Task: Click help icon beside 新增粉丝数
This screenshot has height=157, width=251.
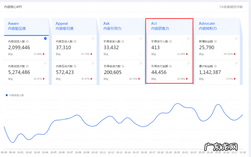Action: [x=216, y=41]
